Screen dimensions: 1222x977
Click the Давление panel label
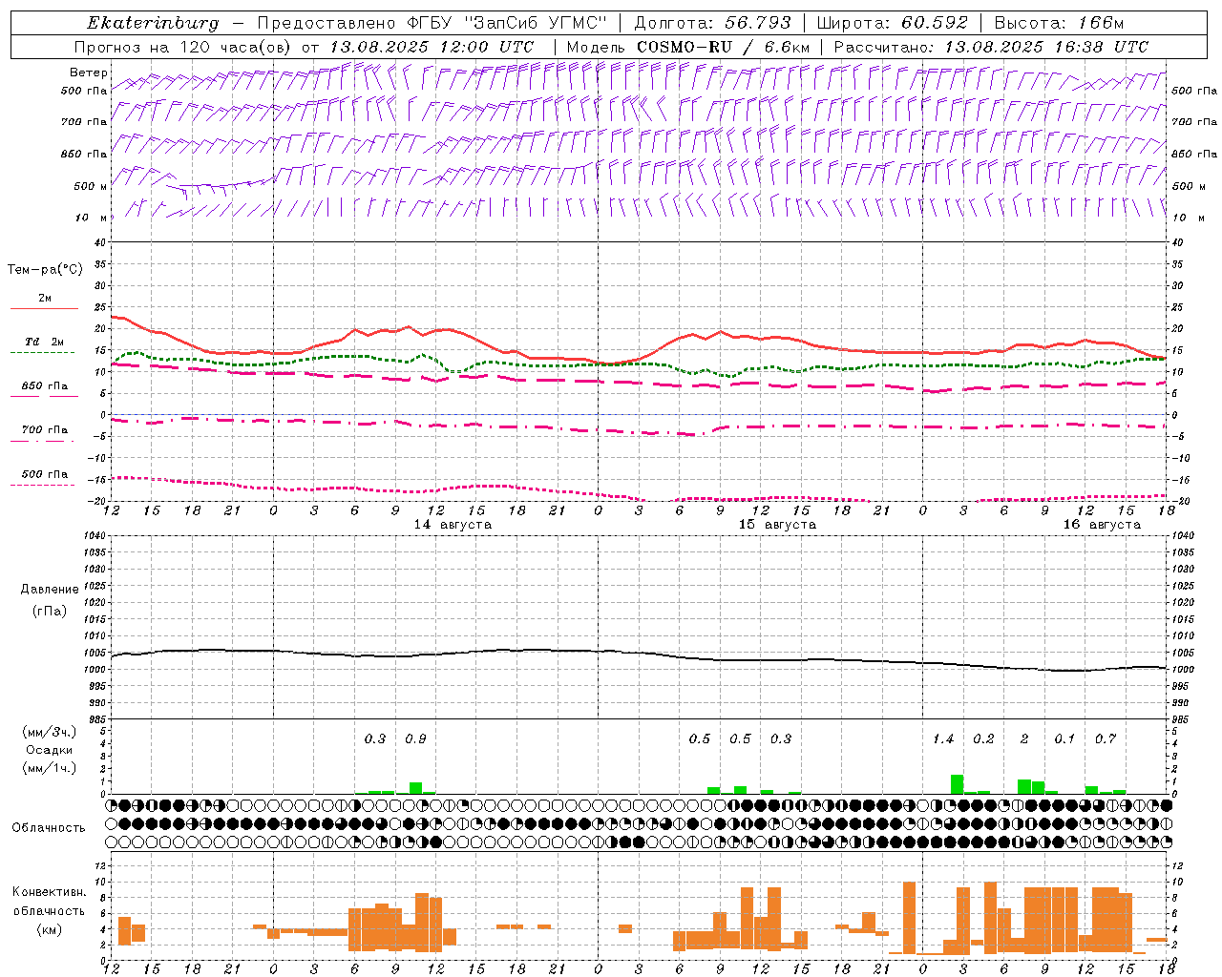tap(50, 590)
